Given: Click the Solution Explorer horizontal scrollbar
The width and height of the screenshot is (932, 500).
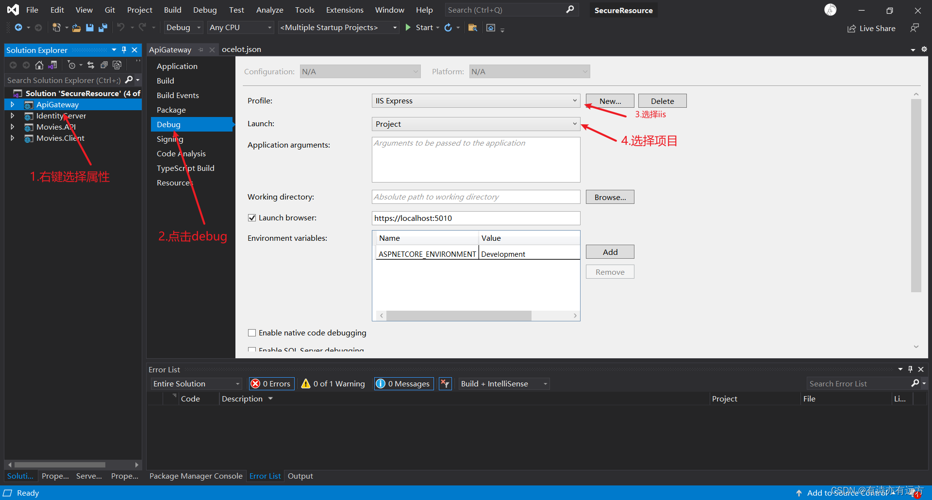Looking at the screenshot, I should 59,465.
